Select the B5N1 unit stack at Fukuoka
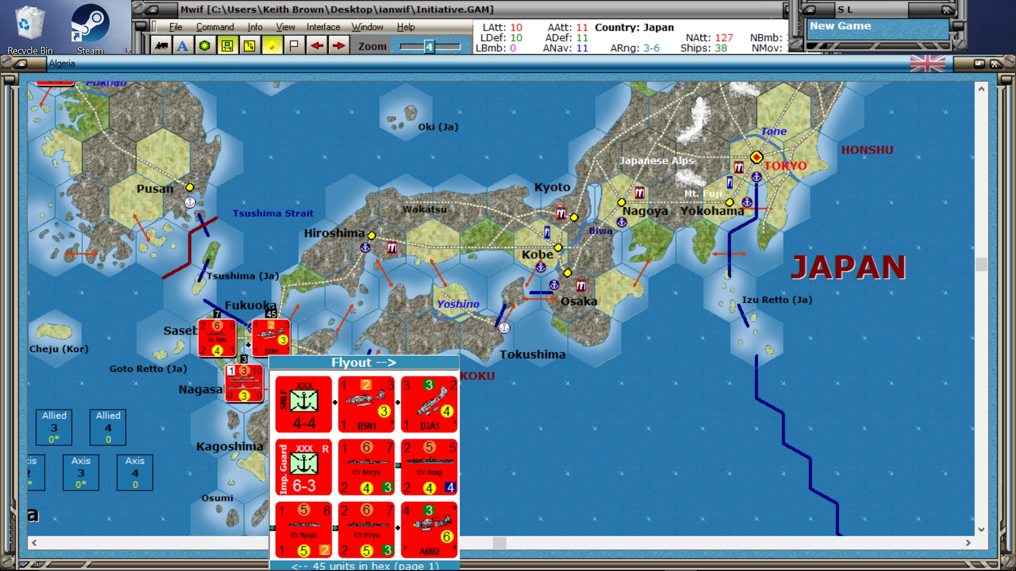 click(x=271, y=338)
